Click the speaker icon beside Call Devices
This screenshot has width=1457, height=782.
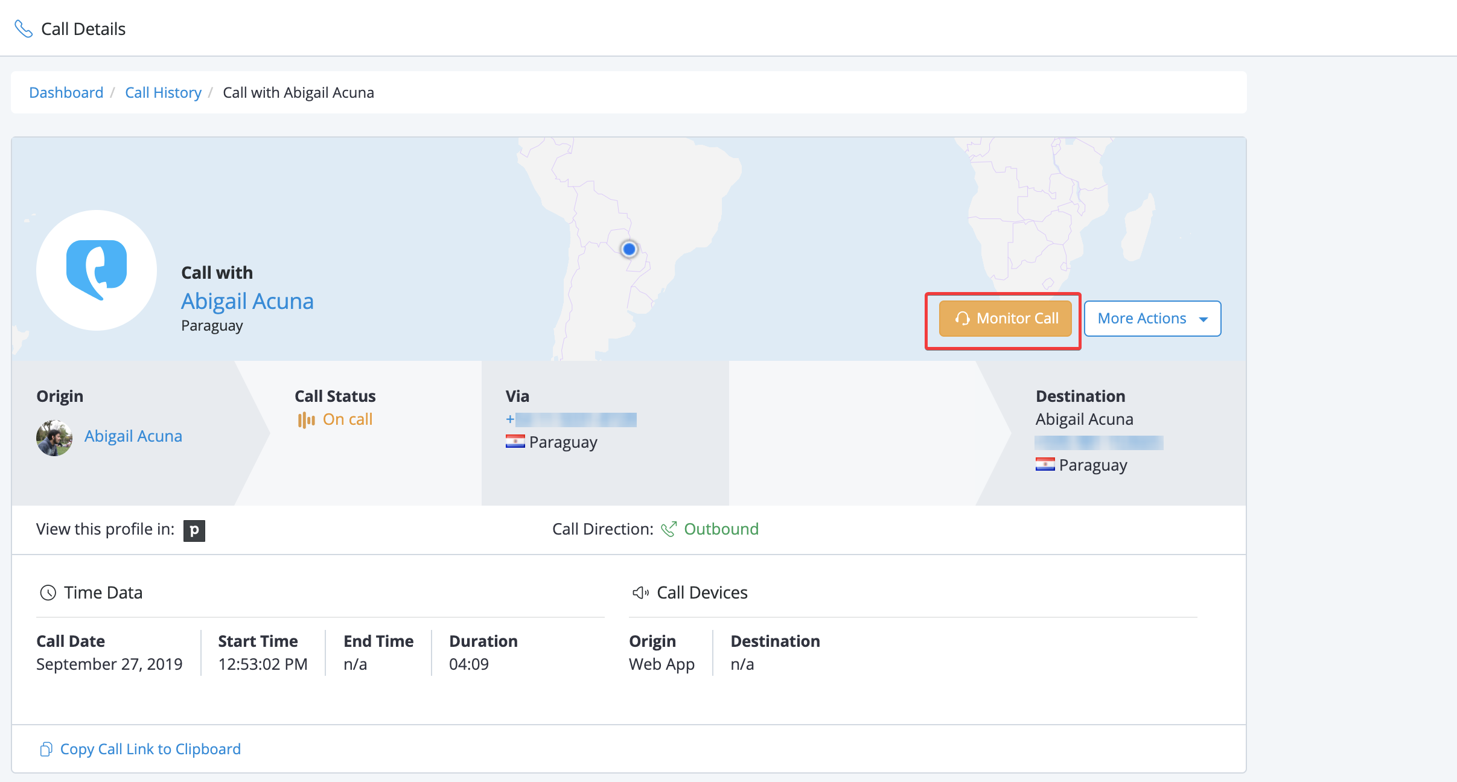point(640,593)
